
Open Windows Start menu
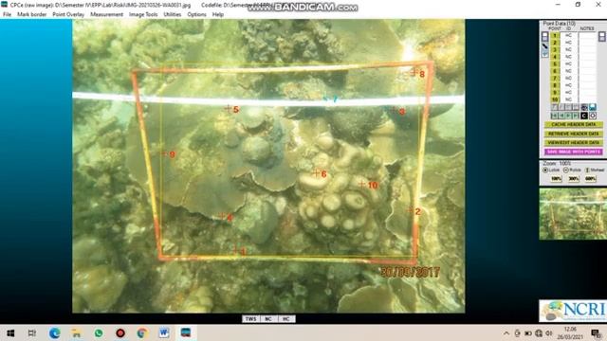[x=10, y=332]
